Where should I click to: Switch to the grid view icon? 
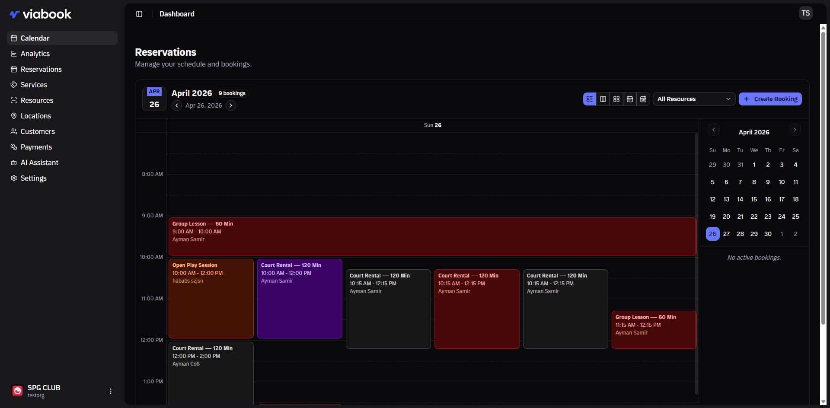616,99
